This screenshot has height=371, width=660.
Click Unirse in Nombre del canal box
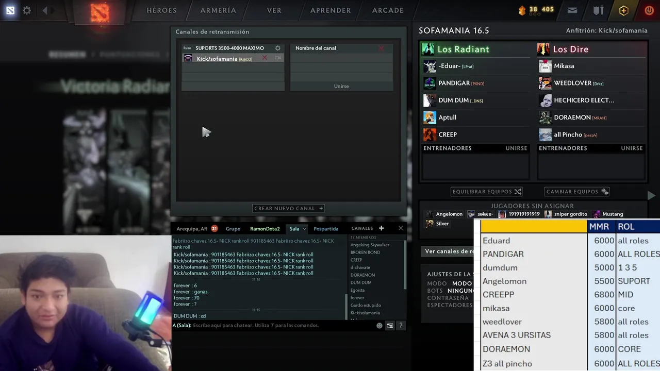pyautogui.click(x=341, y=86)
